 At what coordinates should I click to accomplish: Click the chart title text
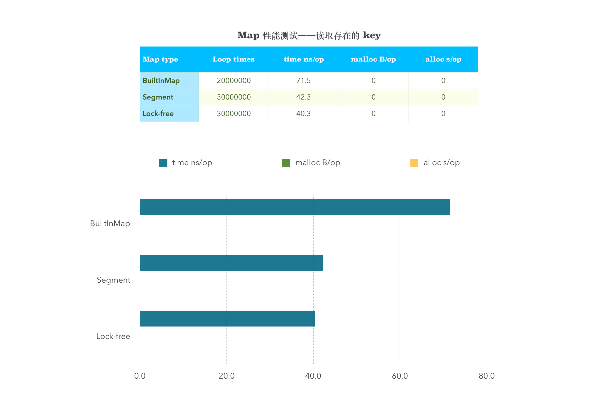pyautogui.click(x=309, y=36)
